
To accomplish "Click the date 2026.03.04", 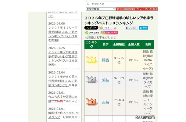I will [57, 73].
